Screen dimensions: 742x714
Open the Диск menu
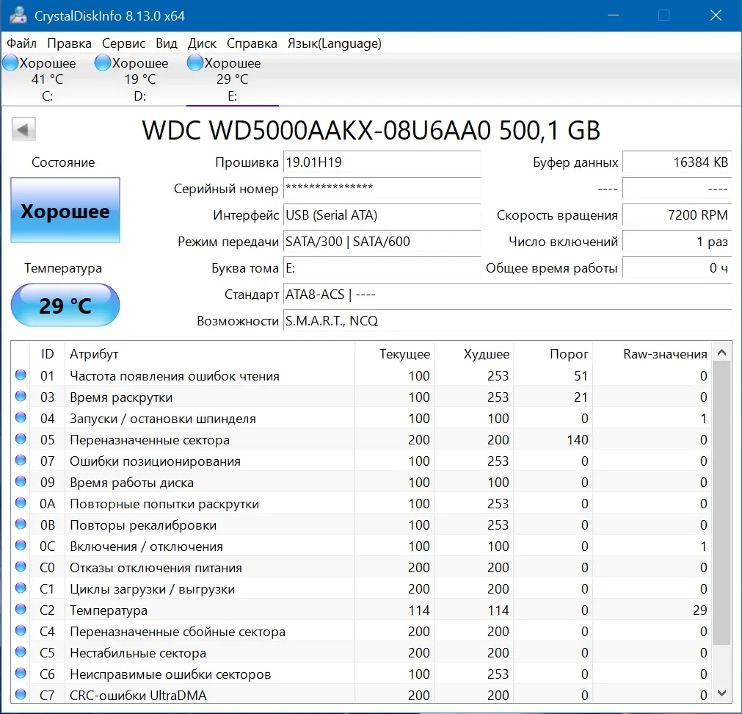point(202,43)
